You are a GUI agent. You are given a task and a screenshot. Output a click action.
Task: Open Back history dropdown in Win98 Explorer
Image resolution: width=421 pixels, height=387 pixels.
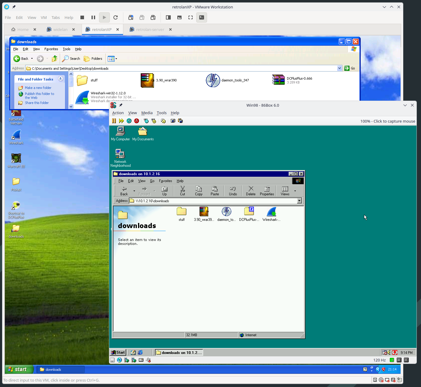134,191
